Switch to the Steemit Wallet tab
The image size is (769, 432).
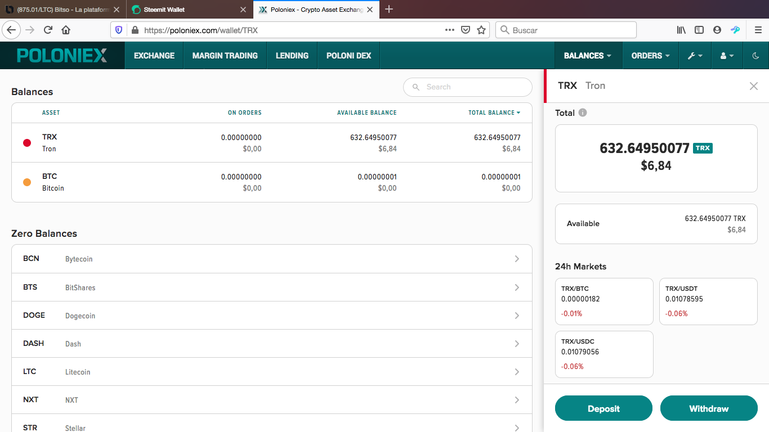(x=189, y=10)
